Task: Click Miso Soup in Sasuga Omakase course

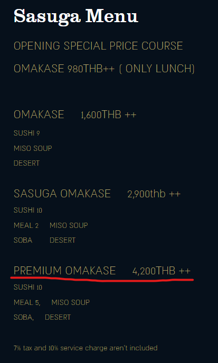Action: [69, 225]
